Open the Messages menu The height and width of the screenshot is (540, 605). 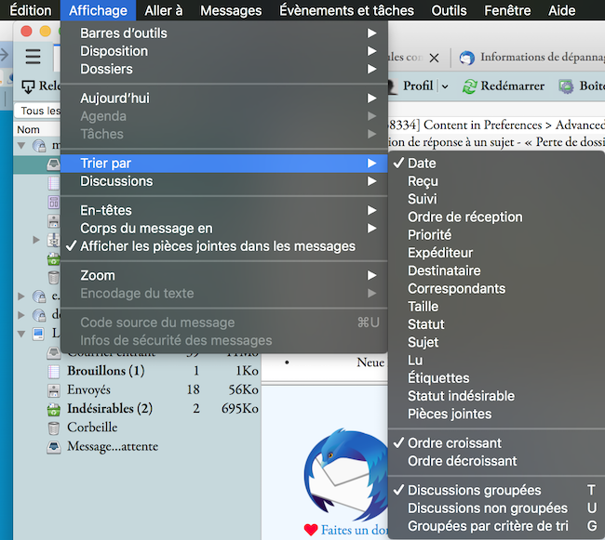[231, 10]
